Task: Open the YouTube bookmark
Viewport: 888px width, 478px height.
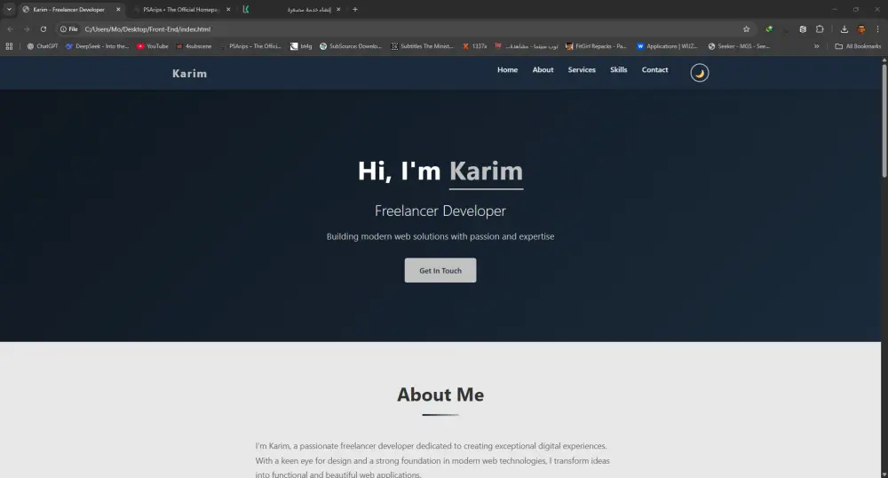Action: pyautogui.click(x=153, y=46)
